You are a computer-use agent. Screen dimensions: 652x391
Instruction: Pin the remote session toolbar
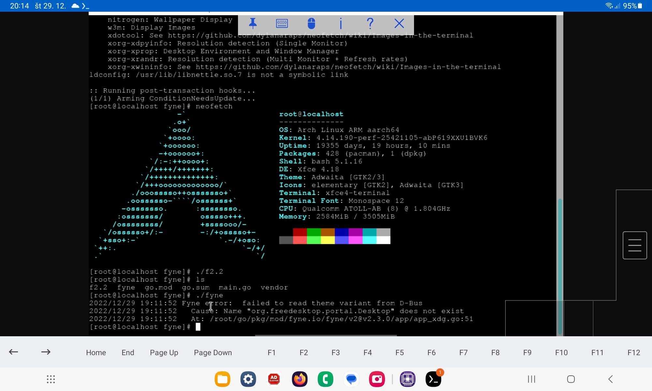253,23
